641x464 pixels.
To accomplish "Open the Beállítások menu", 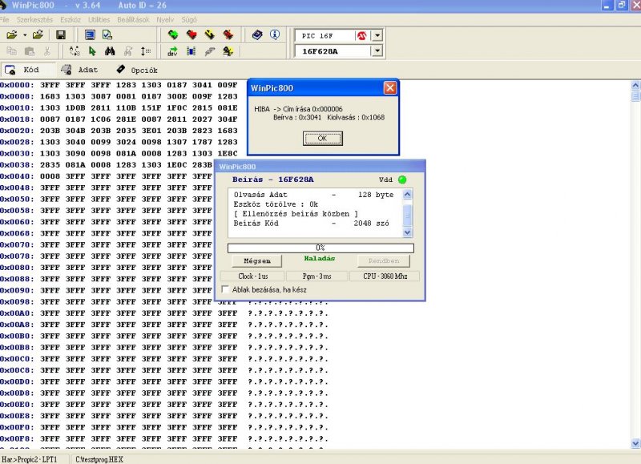I will pos(133,19).
